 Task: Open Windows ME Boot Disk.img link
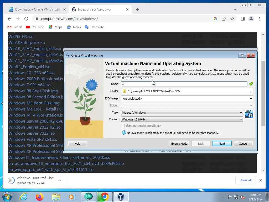pyautogui.click(x=34, y=103)
